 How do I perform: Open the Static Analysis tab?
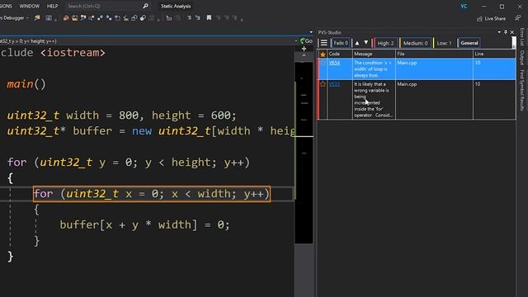[x=176, y=6]
